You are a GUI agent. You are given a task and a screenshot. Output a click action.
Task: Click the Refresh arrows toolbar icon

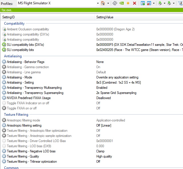[115, 3]
